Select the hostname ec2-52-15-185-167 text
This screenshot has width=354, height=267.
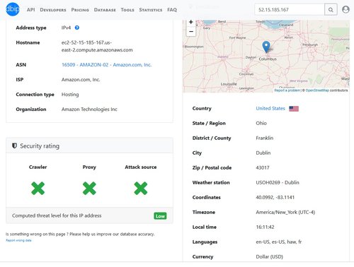click(97, 46)
